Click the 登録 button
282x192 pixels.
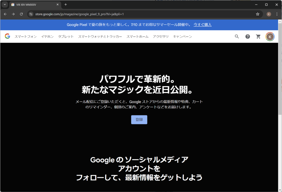click(139, 120)
